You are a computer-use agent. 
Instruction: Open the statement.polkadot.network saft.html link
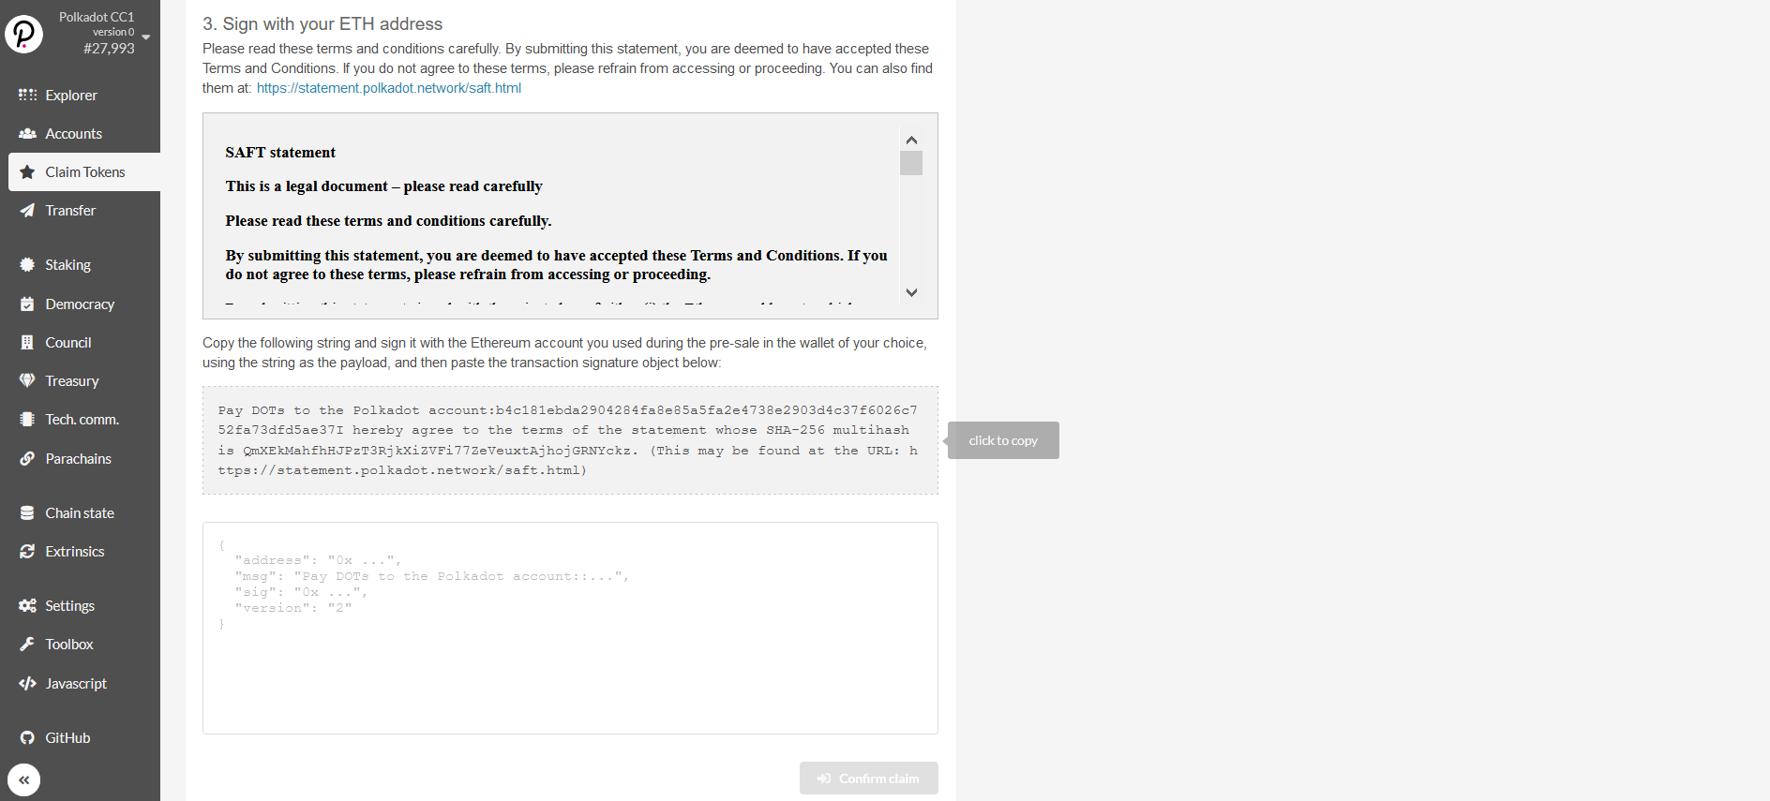coord(389,88)
